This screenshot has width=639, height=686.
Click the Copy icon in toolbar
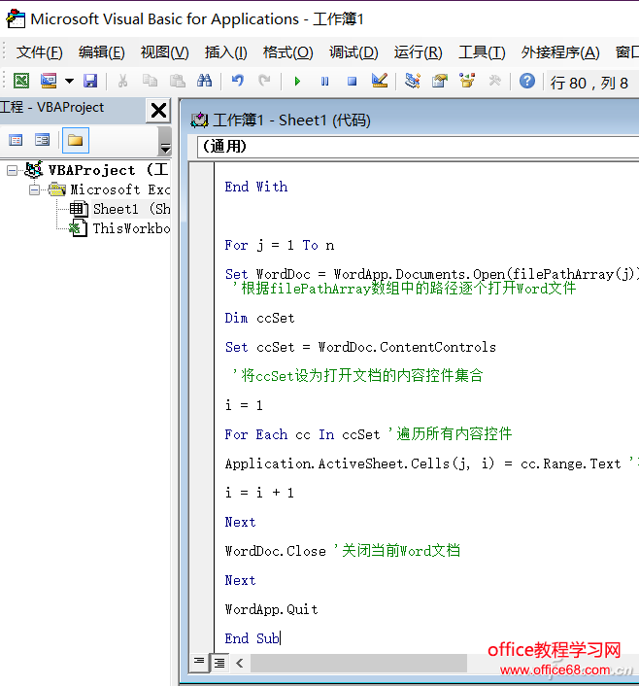point(150,81)
